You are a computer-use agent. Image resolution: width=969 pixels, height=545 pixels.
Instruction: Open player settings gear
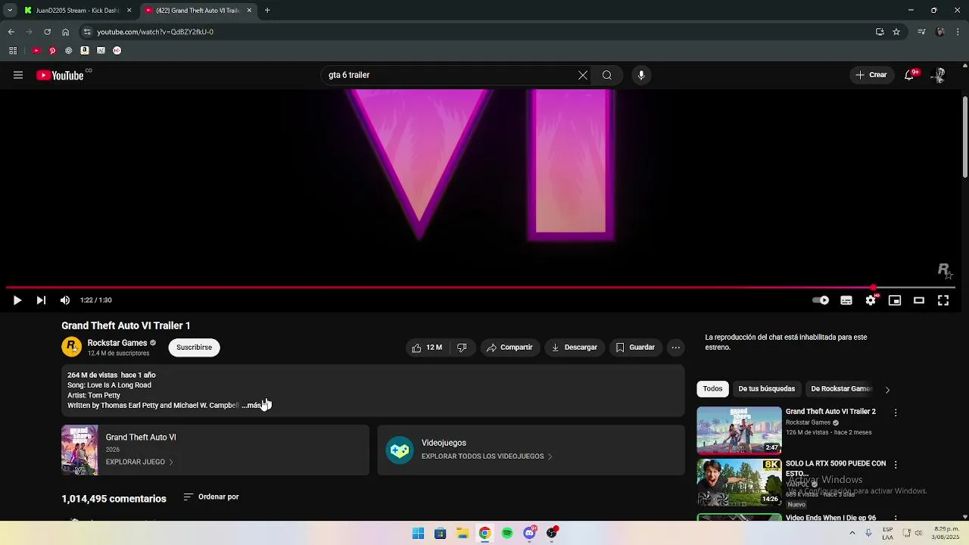pos(871,301)
